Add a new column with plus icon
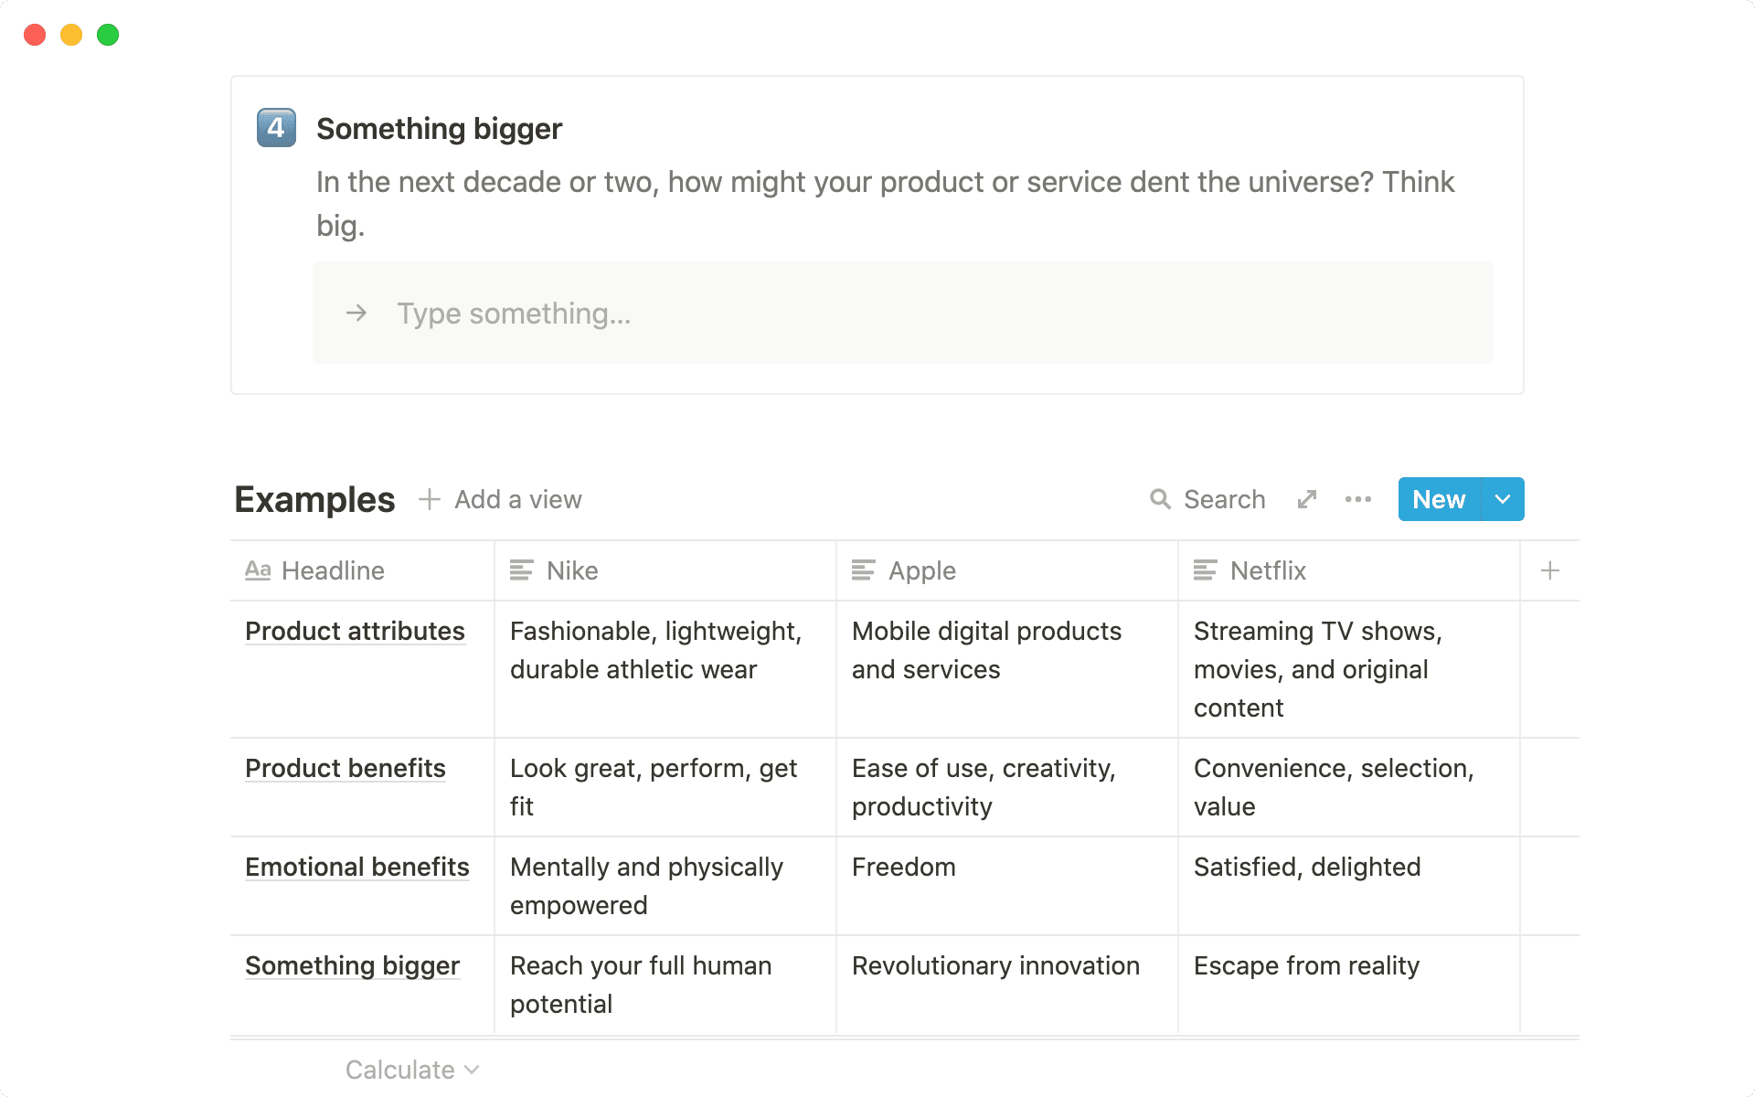Screen dimensions: 1755x1097 tap(1550, 571)
